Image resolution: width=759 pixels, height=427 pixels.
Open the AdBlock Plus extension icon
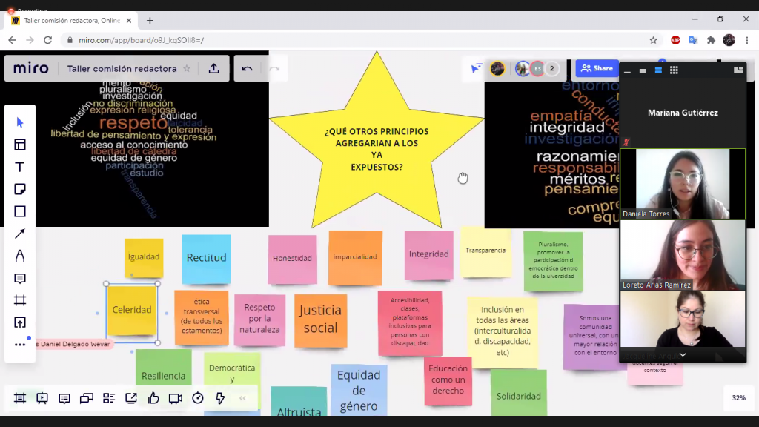pyautogui.click(x=676, y=40)
